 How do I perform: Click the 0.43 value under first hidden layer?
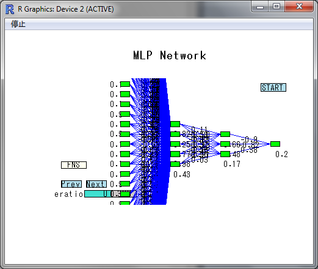point(182,174)
